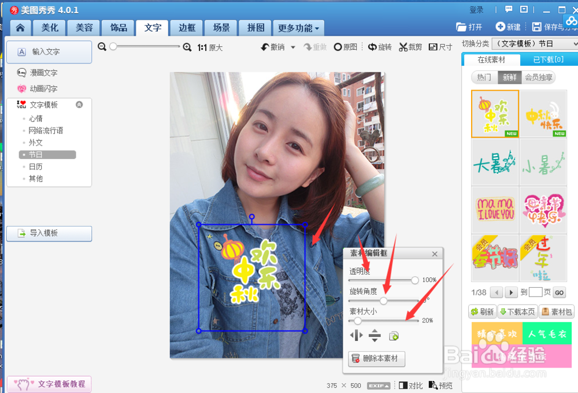Switch to the 饰品 tab

118,28
